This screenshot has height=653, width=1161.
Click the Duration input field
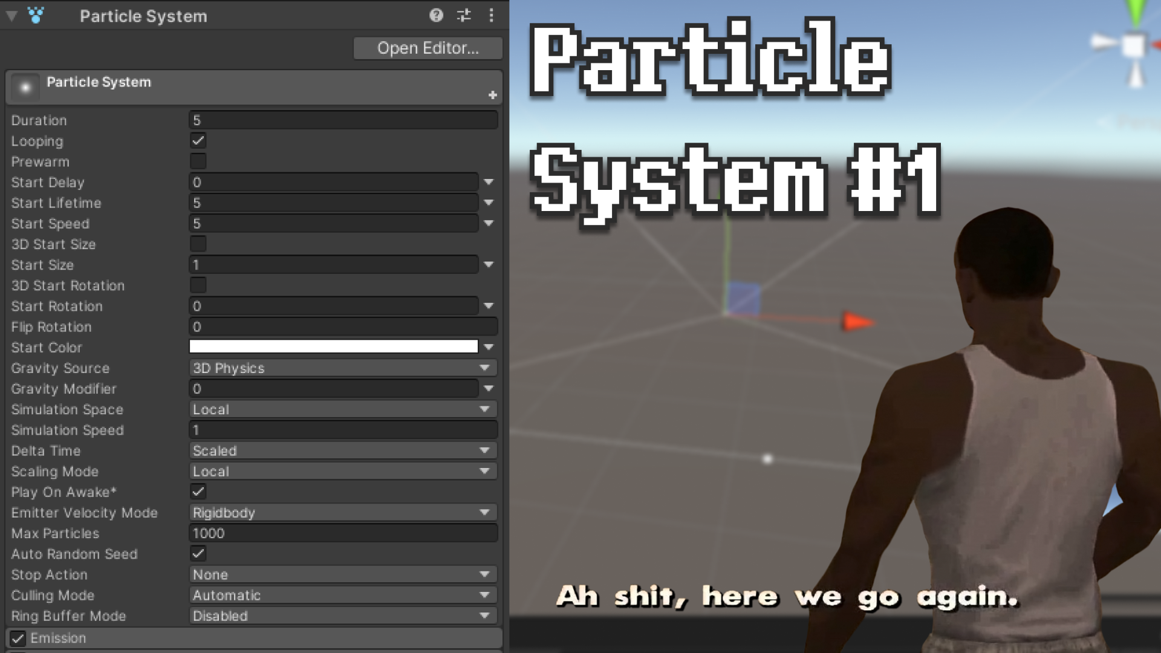[343, 120]
